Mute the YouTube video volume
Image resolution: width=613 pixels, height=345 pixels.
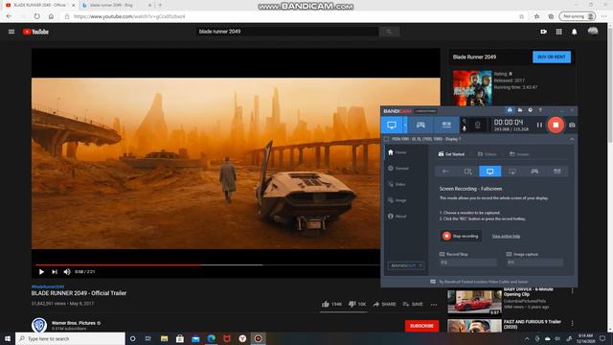pos(67,272)
